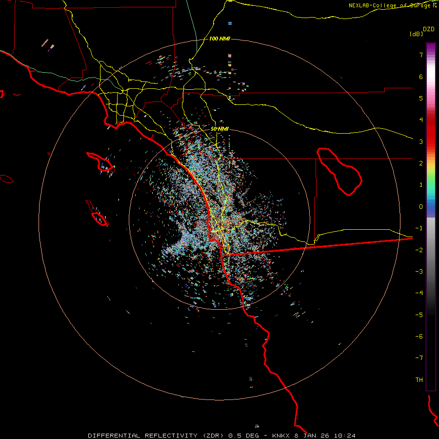Click the 6 value on the color scale
The image size is (439, 439).
tap(421, 77)
